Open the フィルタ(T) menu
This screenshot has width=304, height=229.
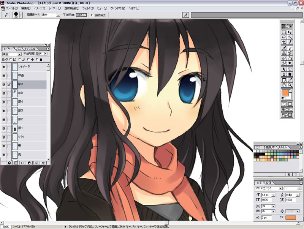pyautogui.click(x=88, y=8)
